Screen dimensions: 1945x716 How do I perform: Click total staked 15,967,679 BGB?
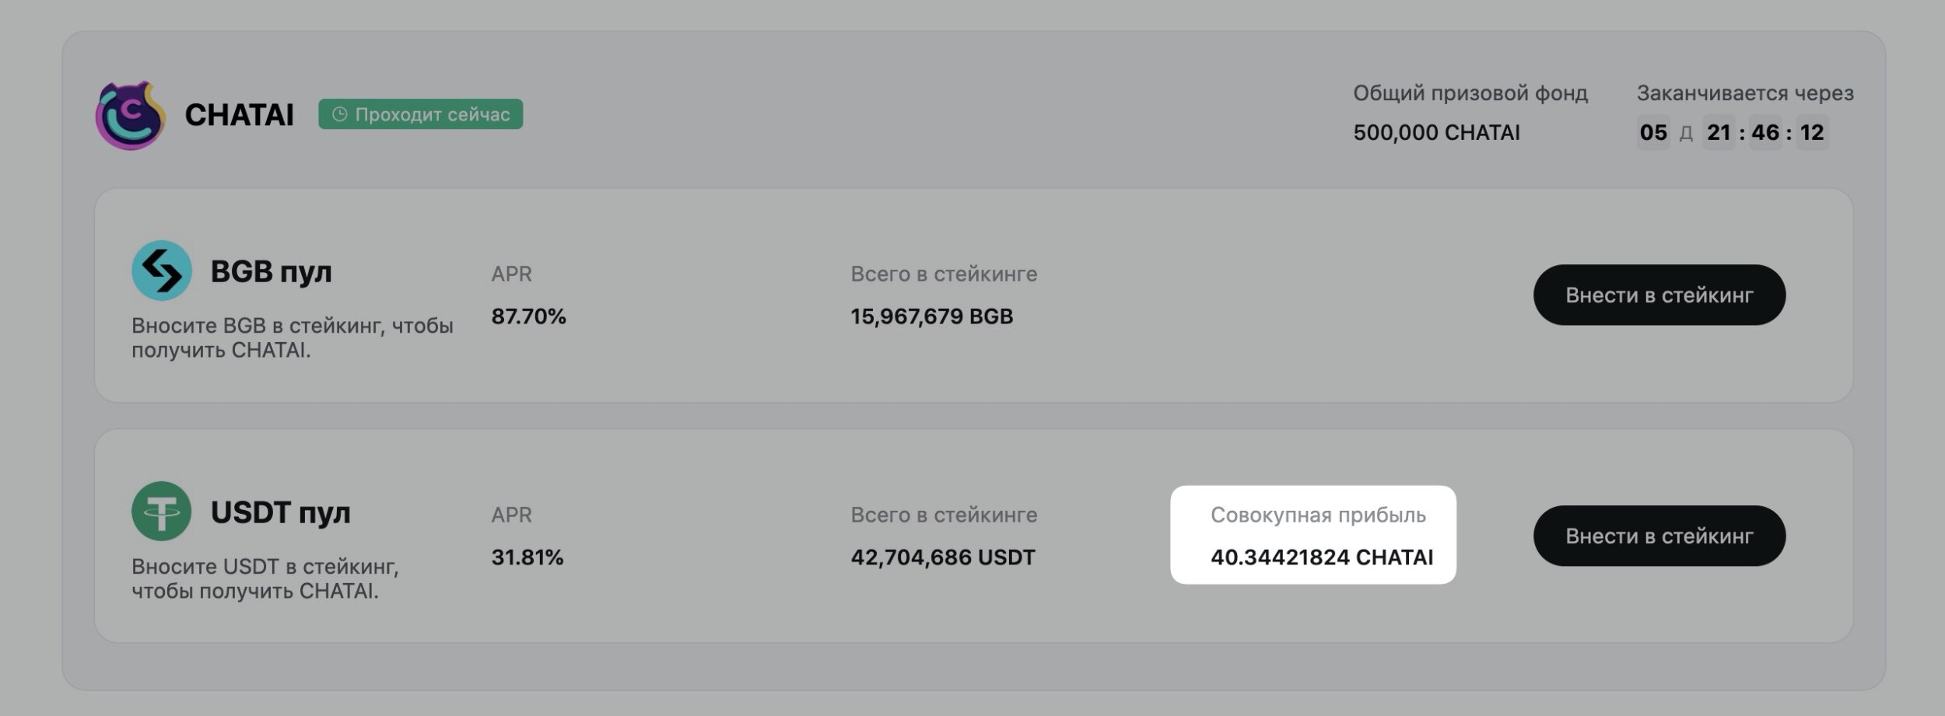(x=931, y=316)
